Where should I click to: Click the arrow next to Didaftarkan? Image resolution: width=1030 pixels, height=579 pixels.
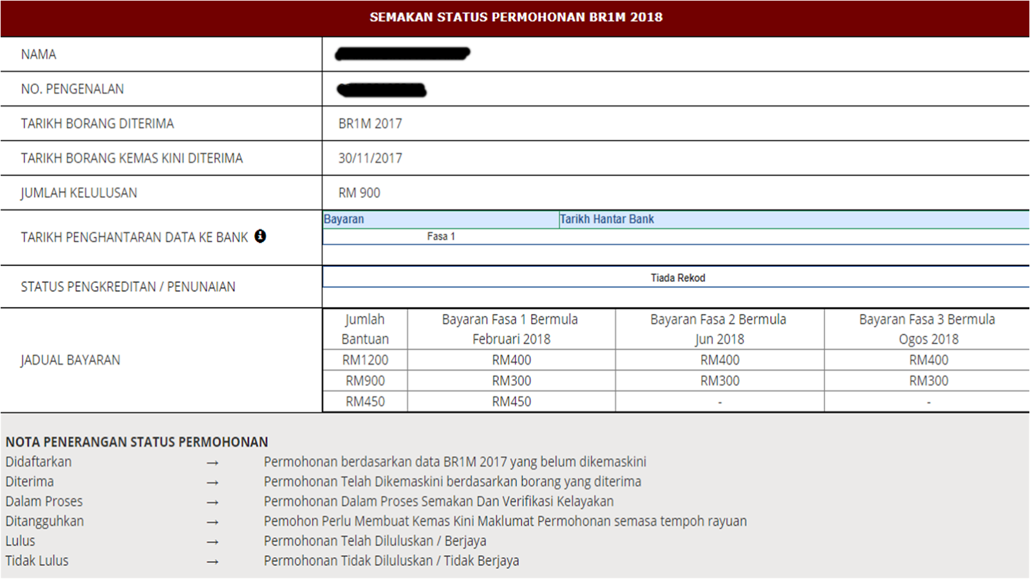212,463
